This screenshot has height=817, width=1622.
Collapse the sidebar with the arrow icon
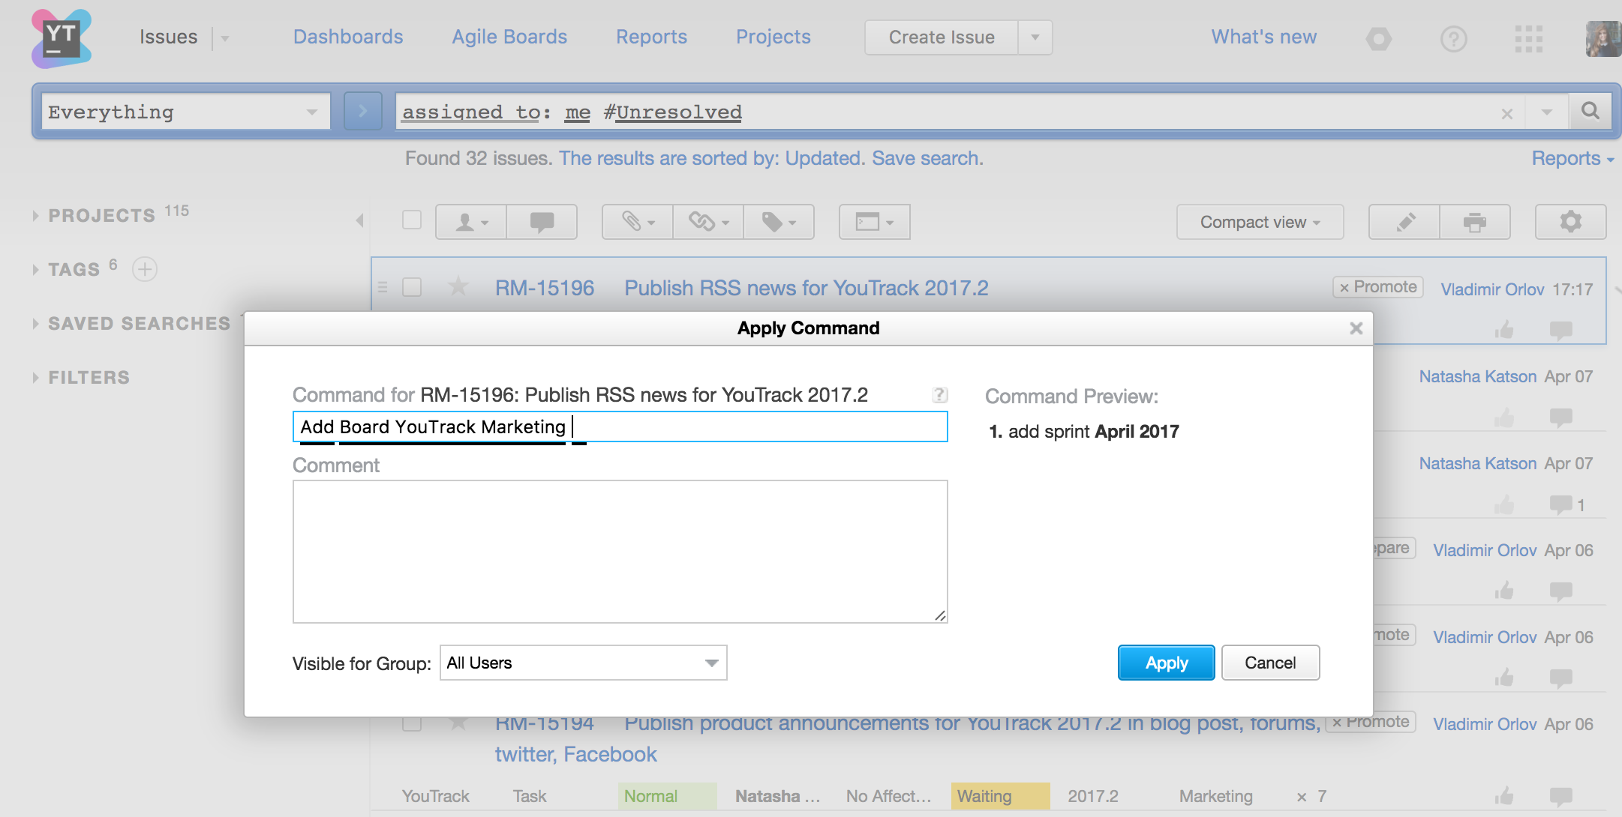tap(359, 220)
